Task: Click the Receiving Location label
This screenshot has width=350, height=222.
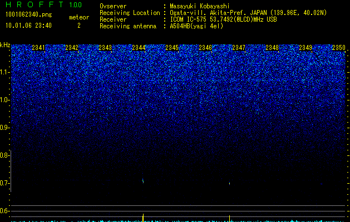Action: coord(130,13)
